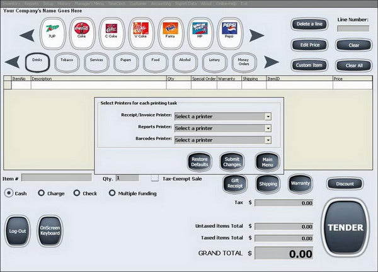378x272 pixels.
Task: Show previous categories with left arrow
Action: tap(12, 62)
